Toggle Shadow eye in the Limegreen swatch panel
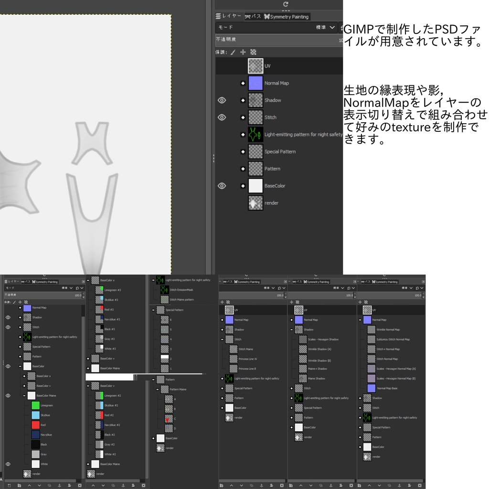 click(8, 317)
